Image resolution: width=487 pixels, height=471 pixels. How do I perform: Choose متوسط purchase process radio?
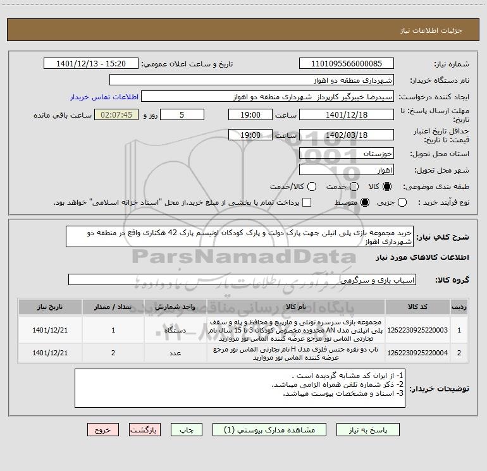click(365, 202)
